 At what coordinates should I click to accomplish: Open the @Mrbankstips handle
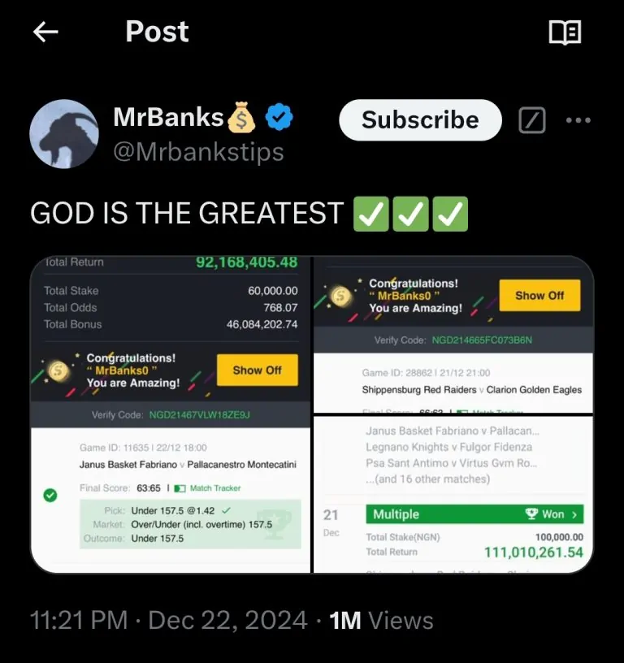click(198, 152)
